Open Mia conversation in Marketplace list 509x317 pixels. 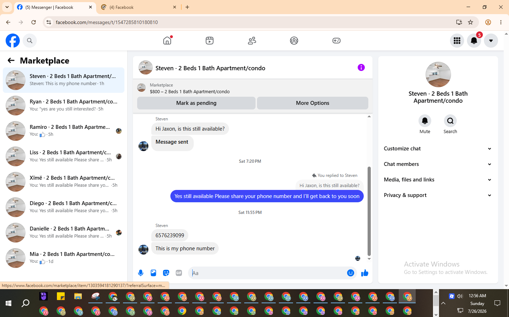pos(64,258)
